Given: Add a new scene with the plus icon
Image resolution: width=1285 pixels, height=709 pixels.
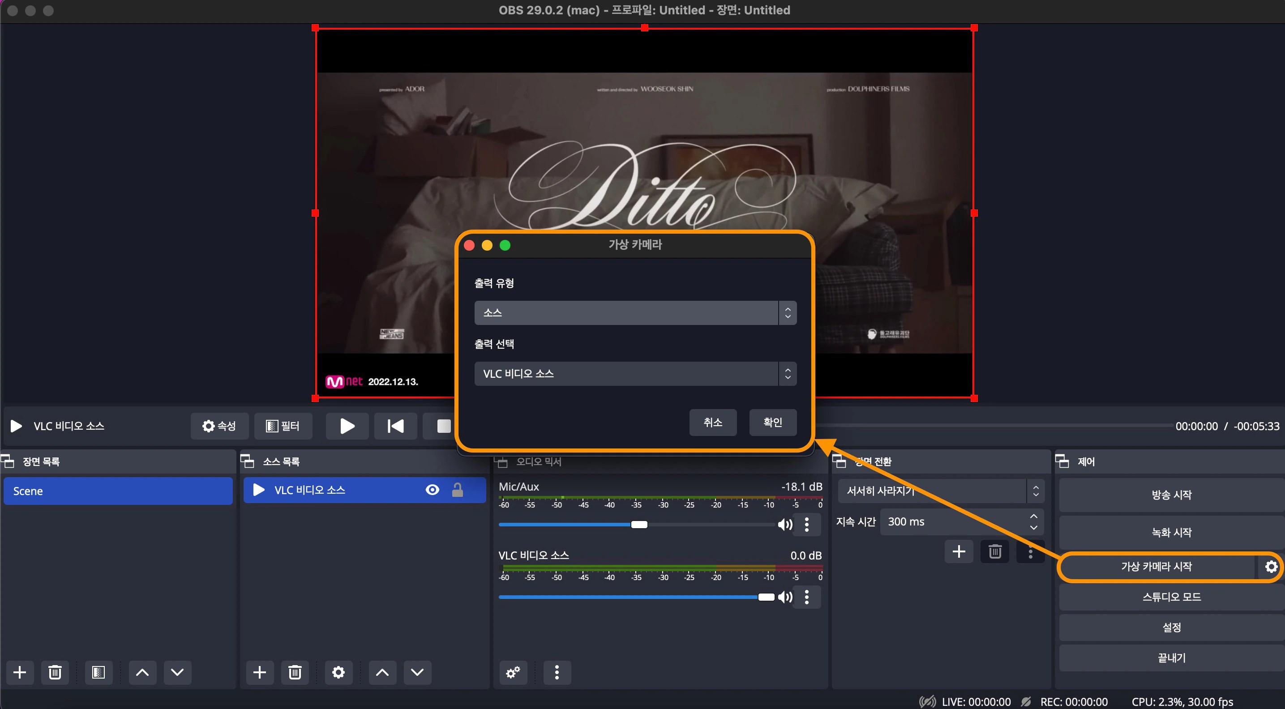Looking at the screenshot, I should 20,672.
